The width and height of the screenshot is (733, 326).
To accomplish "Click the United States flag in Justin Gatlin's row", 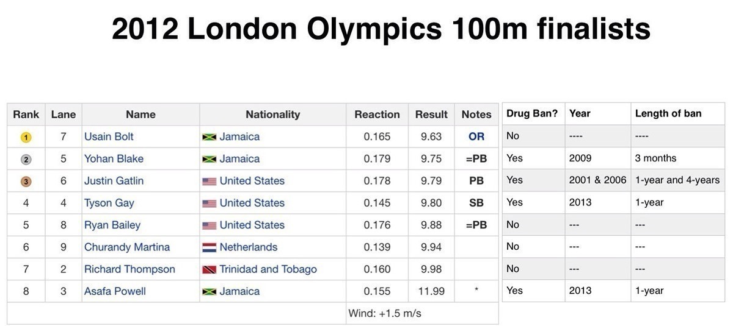I will (210, 181).
